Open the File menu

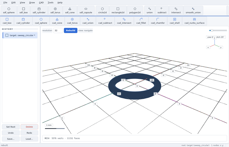tap(5, 3)
